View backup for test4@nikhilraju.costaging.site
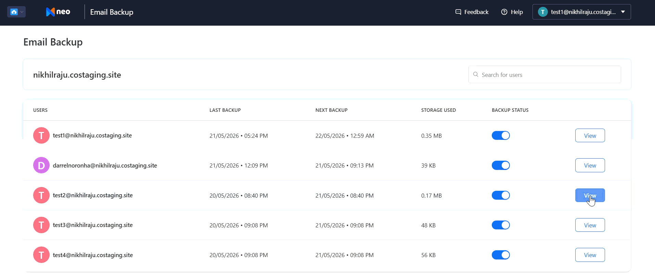 tap(590, 255)
